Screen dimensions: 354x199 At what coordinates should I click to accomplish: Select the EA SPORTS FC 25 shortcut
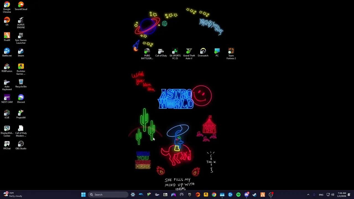[175, 54]
